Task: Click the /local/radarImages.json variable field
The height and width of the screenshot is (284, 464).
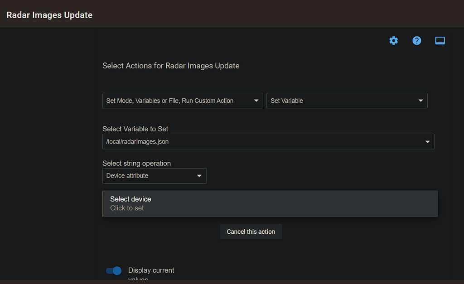Action: click(268, 141)
